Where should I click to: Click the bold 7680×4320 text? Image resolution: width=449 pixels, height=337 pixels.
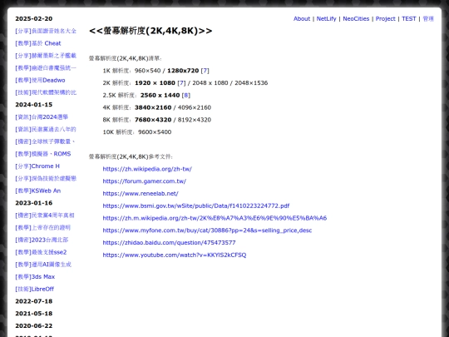tap(153, 120)
